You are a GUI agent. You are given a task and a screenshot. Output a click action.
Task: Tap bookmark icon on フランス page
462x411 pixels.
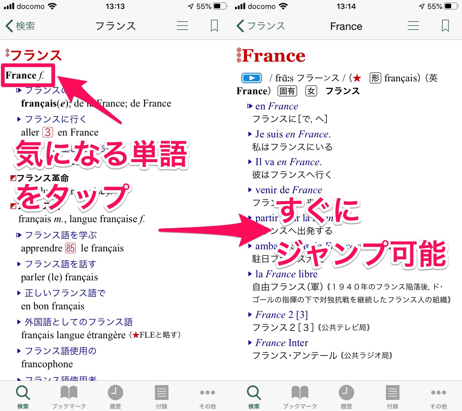tap(214, 26)
